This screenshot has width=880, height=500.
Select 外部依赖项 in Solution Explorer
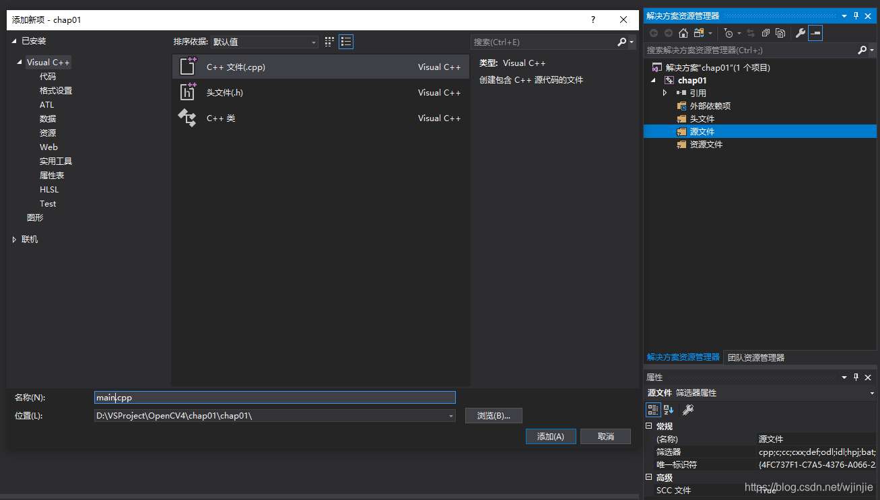pyautogui.click(x=710, y=106)
